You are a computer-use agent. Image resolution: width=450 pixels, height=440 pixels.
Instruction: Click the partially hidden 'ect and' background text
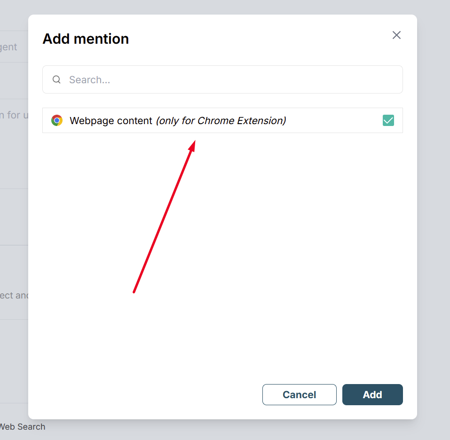pyautogui.click(x=14, y=295)
